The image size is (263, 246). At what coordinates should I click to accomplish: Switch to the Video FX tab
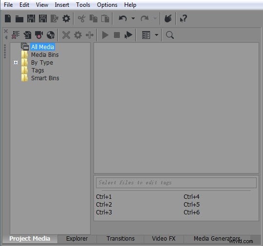coord(164,239)
